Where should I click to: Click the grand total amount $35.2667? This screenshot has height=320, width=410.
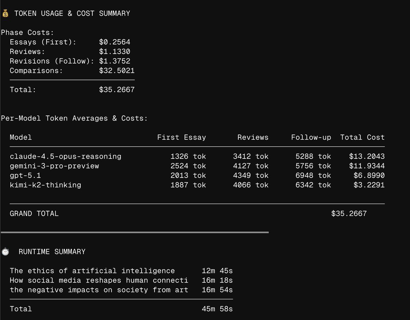tap(349, 213)
